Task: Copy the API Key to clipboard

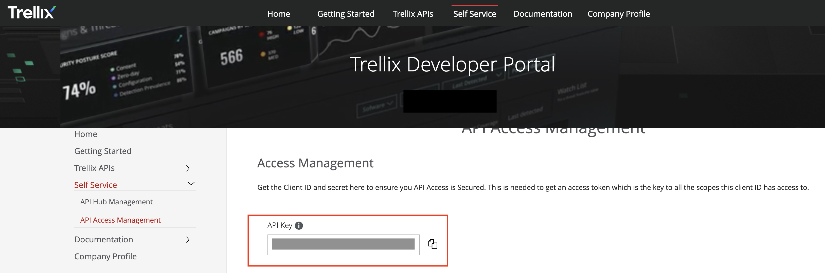Action: [x=433, y=244]
